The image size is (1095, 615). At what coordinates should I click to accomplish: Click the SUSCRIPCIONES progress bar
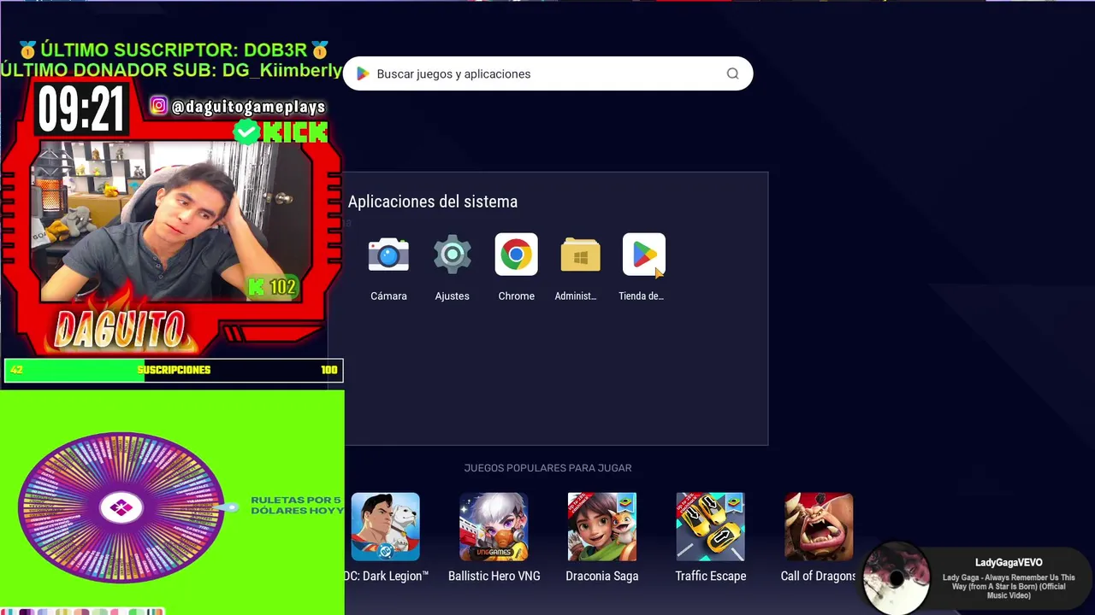174,370
